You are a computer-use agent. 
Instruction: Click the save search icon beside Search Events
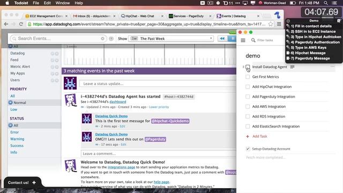pyautogui.click(x=111, y=39)
